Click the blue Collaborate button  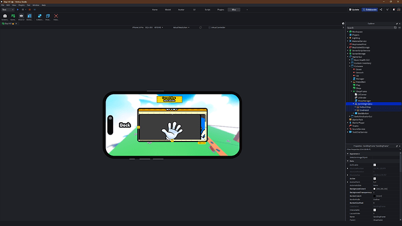click(369, 10)
